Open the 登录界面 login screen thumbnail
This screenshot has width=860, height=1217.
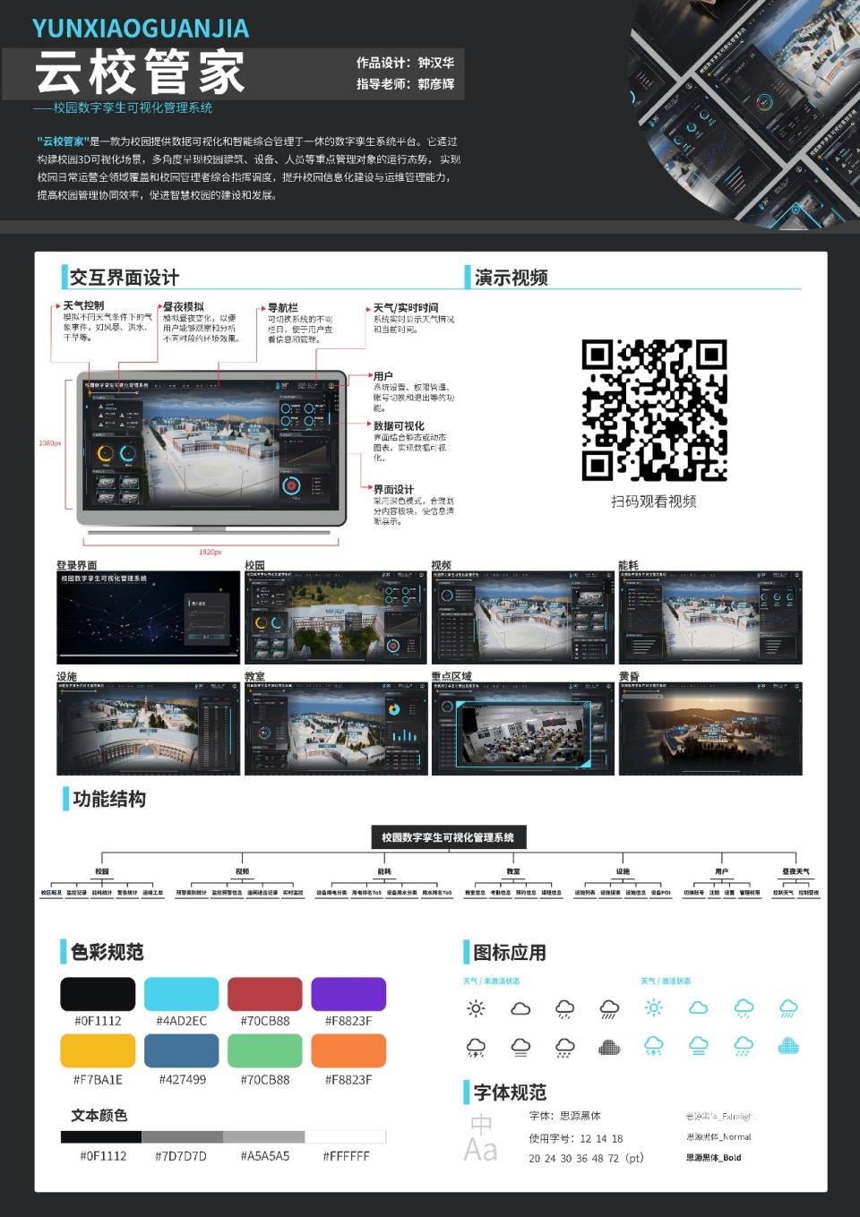click(148, 617)
